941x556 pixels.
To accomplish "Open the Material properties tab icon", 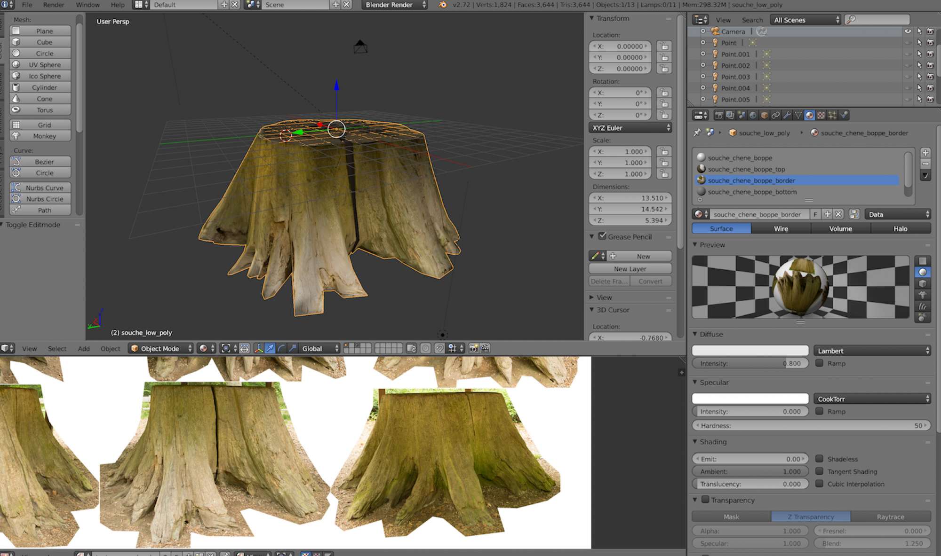I will coord(809,115).
